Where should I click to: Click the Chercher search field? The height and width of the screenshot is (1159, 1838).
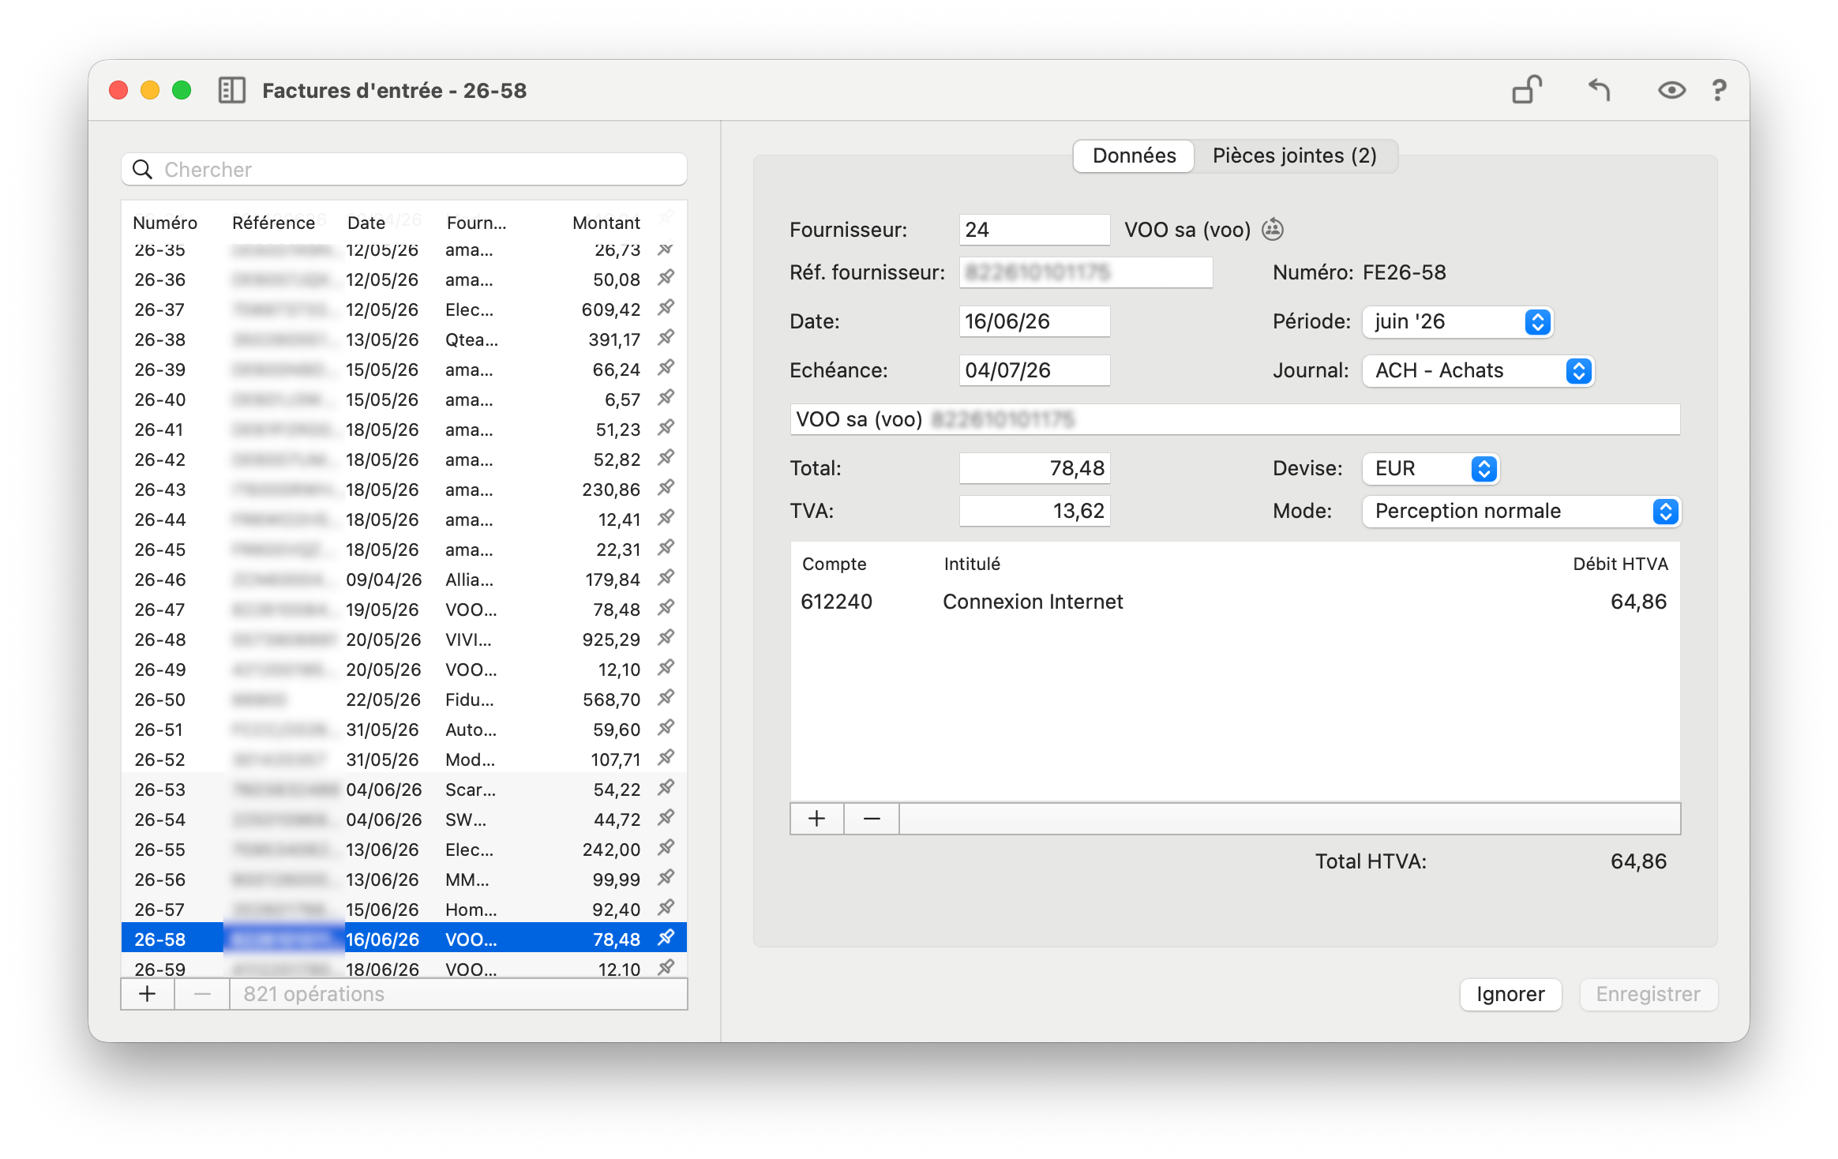(404, 170)
